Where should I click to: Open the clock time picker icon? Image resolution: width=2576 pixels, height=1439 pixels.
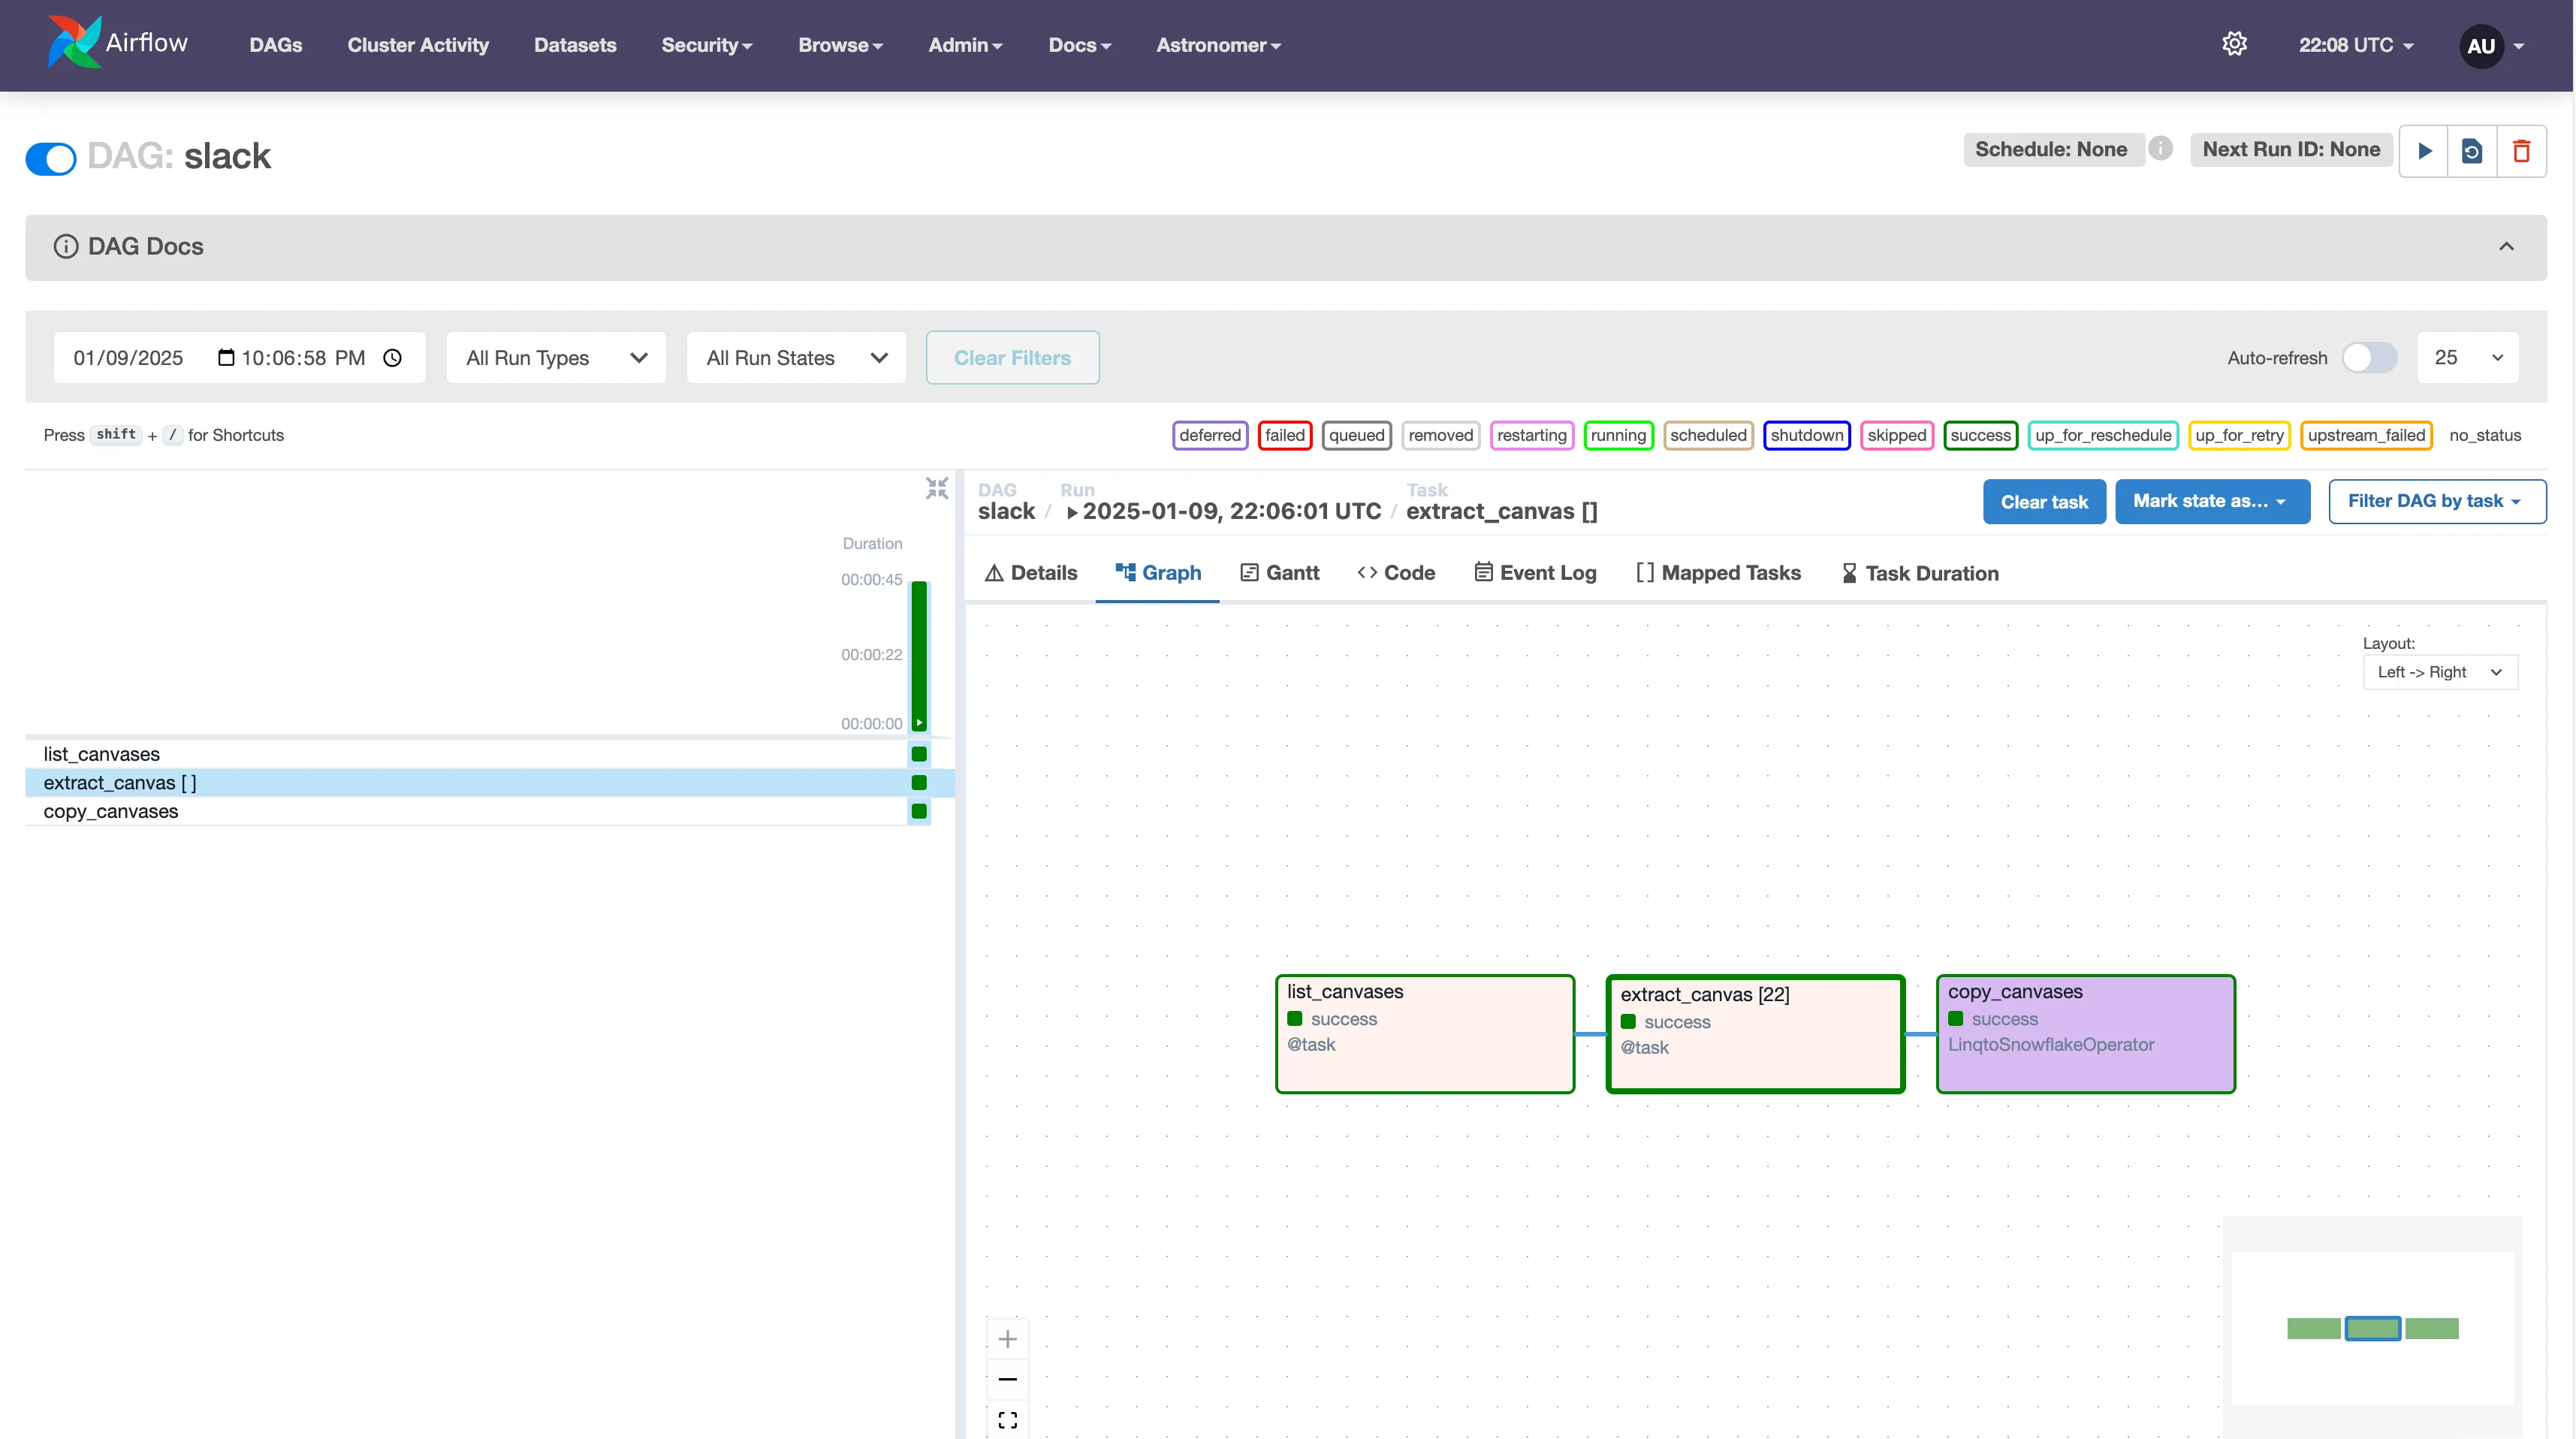(393, 357)
